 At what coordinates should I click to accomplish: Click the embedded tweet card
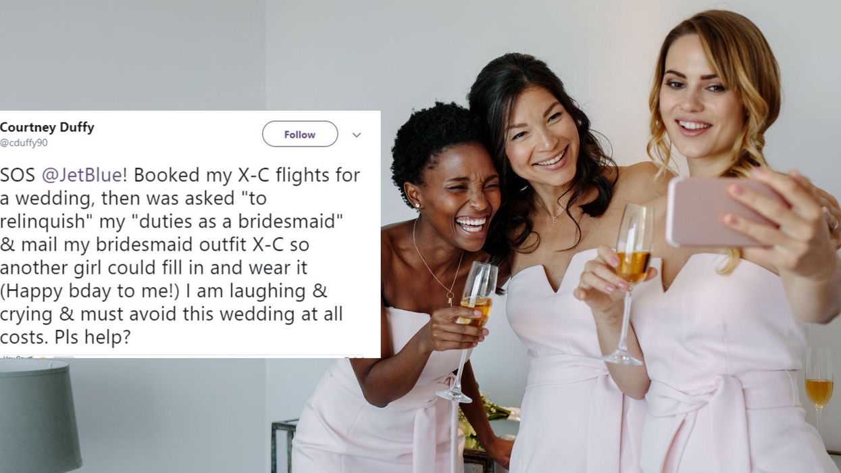pyautogui.click(x=190, y=234)
